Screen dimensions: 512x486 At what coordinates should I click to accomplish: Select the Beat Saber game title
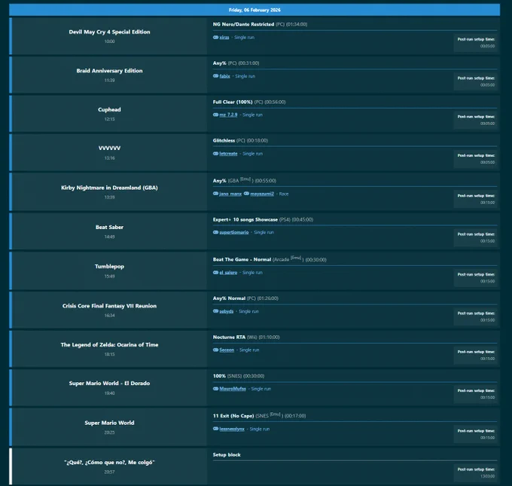click(109, 227)
